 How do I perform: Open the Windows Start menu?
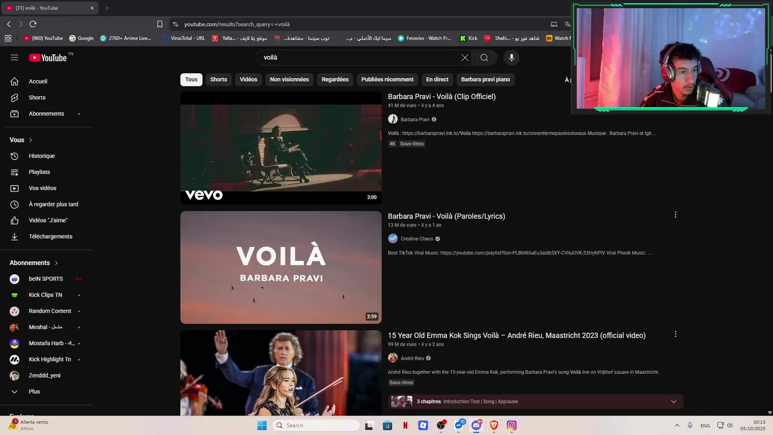point(261,425)
